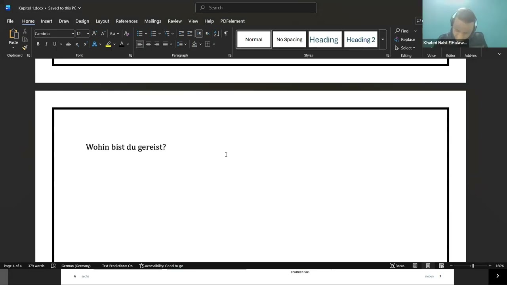Switch to the Insert tab
The height and width of the screenshot is (285, 507).
(46, 21)
